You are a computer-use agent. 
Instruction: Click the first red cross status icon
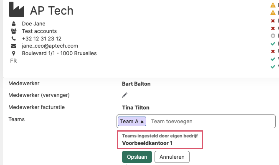pos(273,21)
